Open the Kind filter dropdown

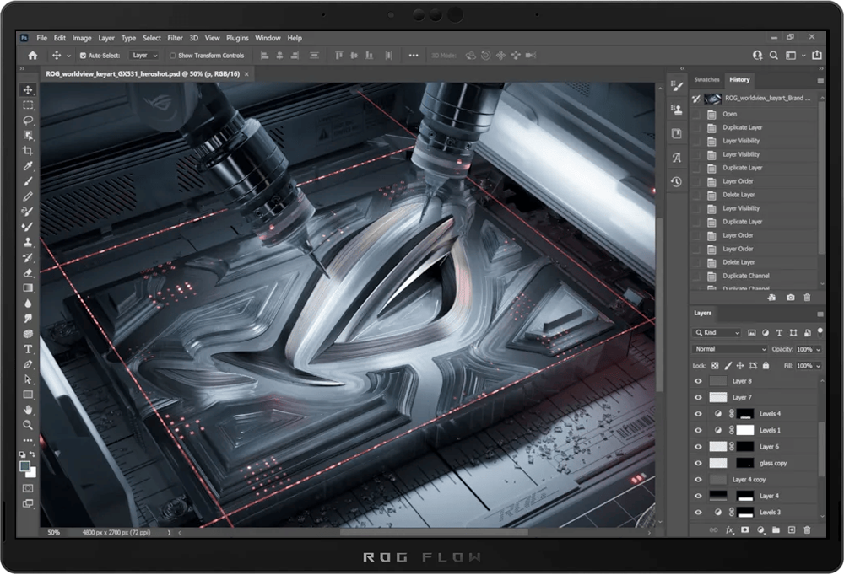pos(717,333)
